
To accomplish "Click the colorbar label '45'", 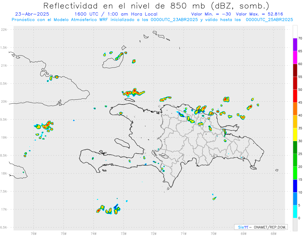I will pyautogui.click(x=300, y=103).
